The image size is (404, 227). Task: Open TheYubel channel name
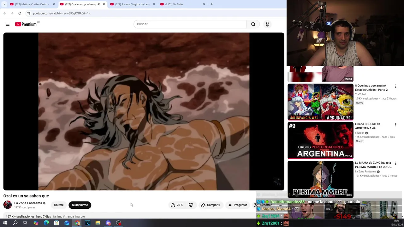point(360,94)
